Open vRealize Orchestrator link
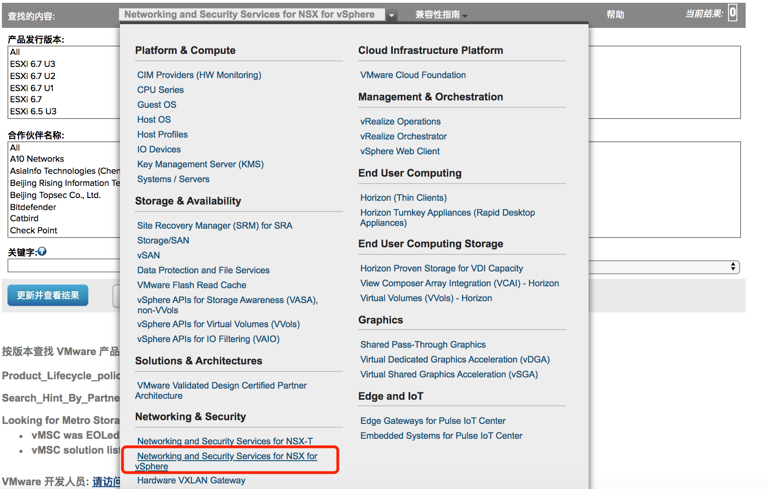Viewport: 768px width, 489px height. [403, 136]
